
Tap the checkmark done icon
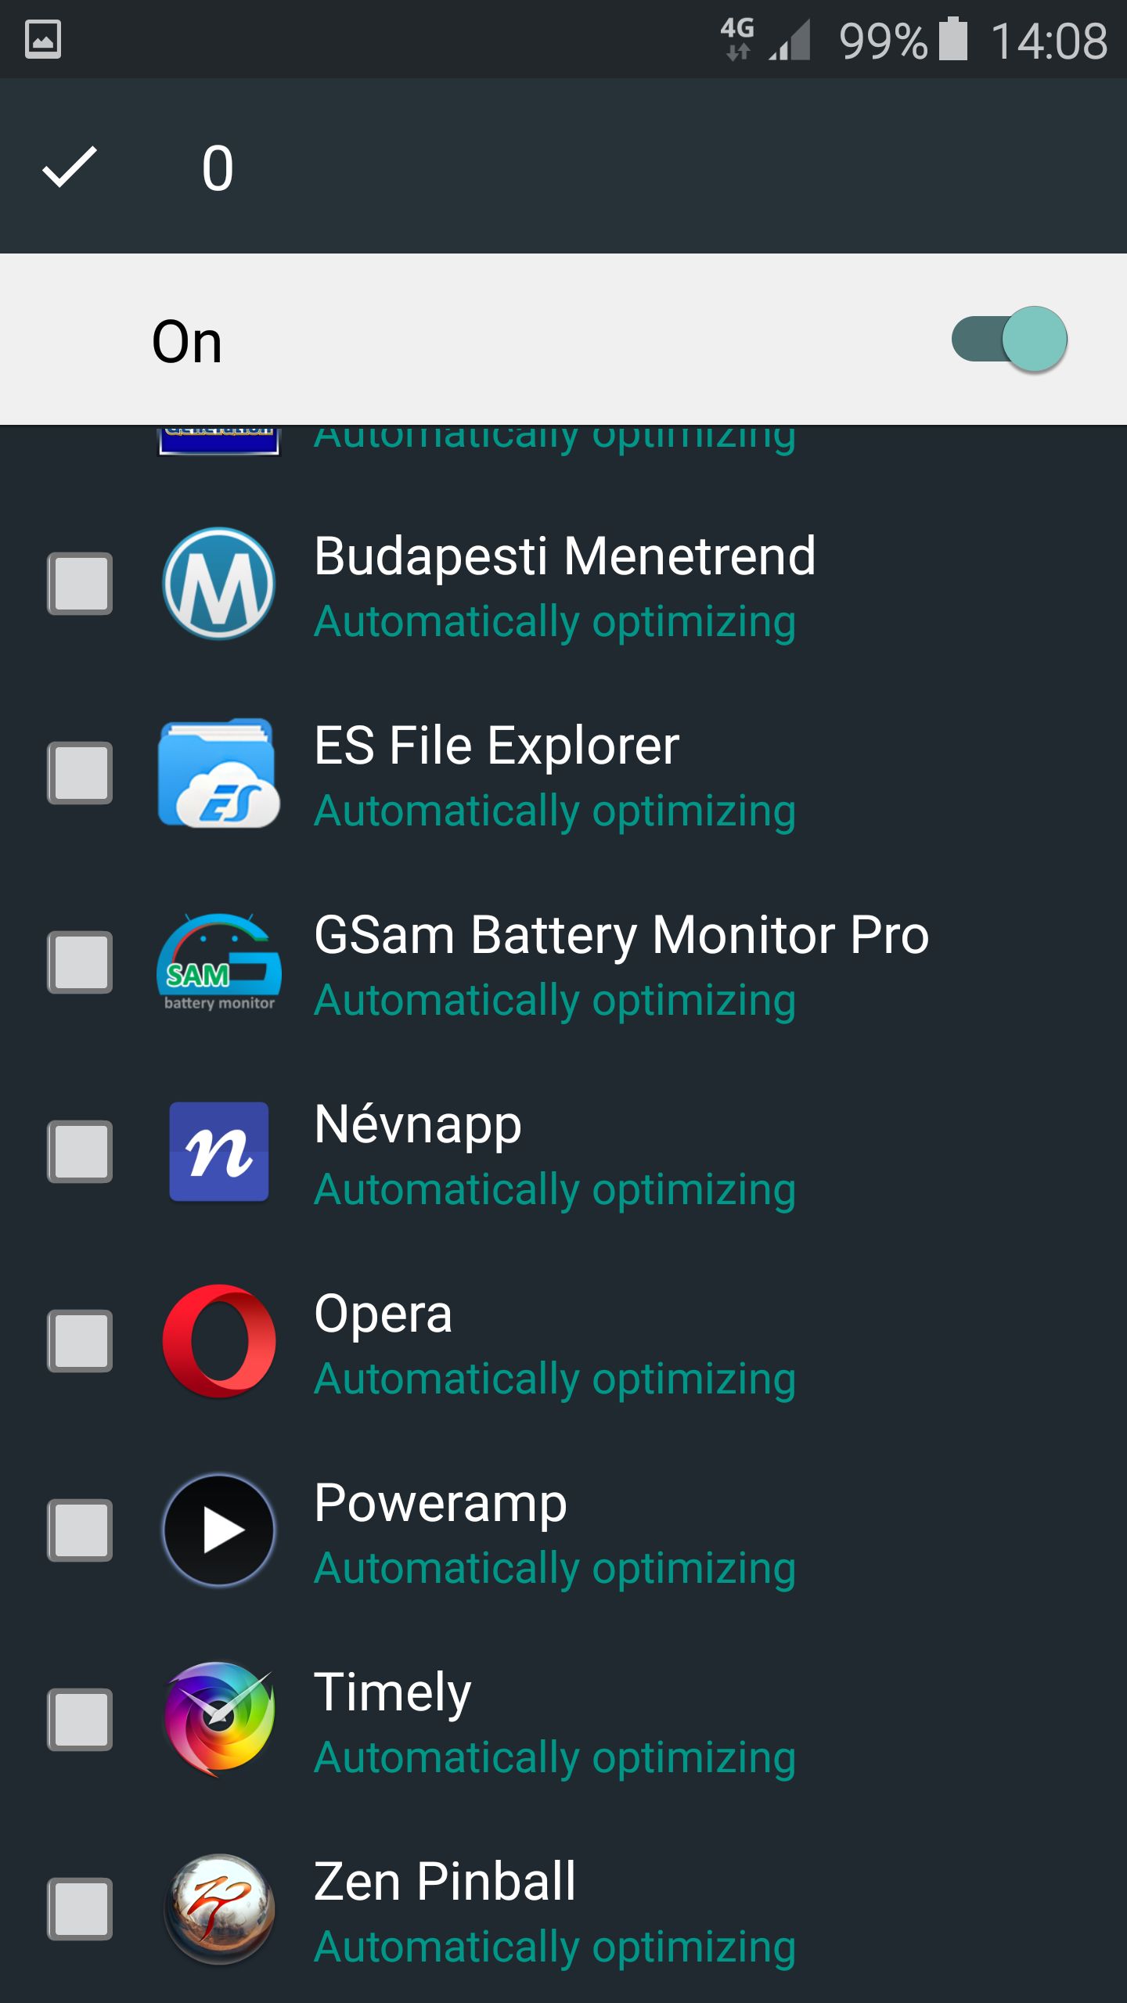pyautogui.click(x=70, y=167)
